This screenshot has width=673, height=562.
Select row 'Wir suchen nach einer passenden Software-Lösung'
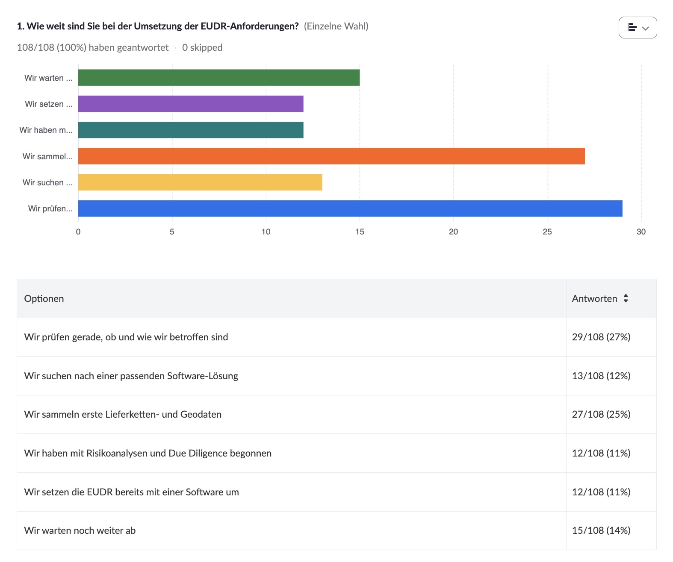pyautogui.click(x=131, y=376)
